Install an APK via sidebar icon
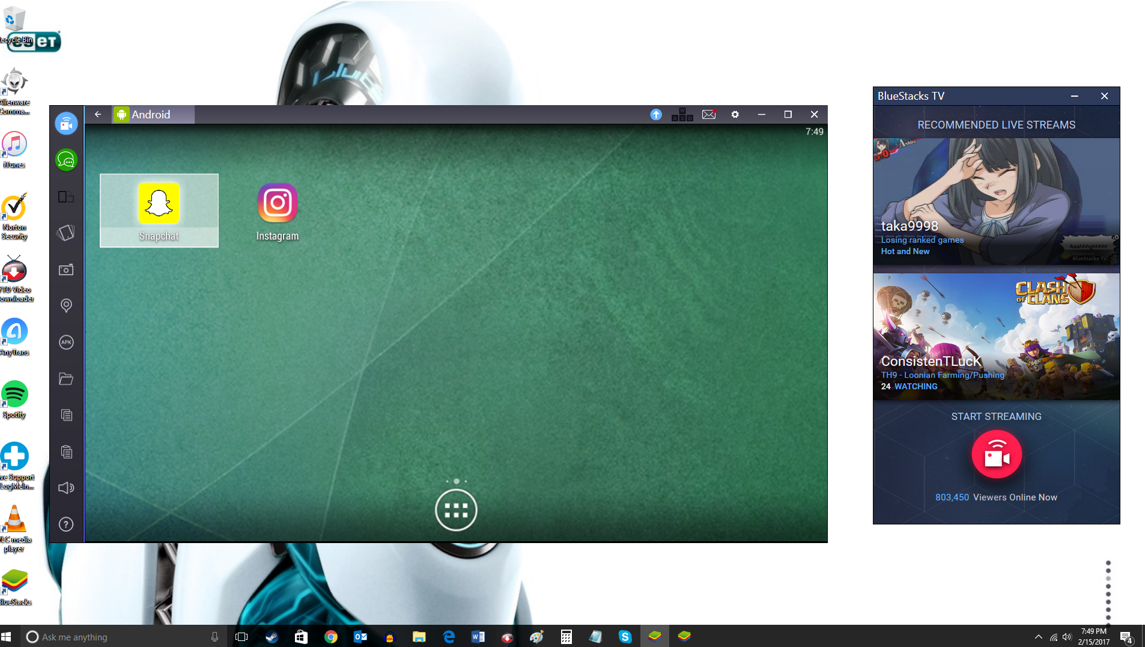 pos(66,342)
